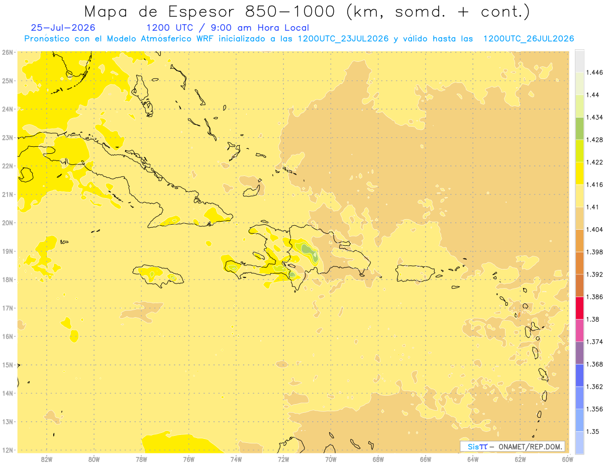Click the "1200 UTC / 9:00 am Hora Local" text
603x466 pixels.
[227, 28]
